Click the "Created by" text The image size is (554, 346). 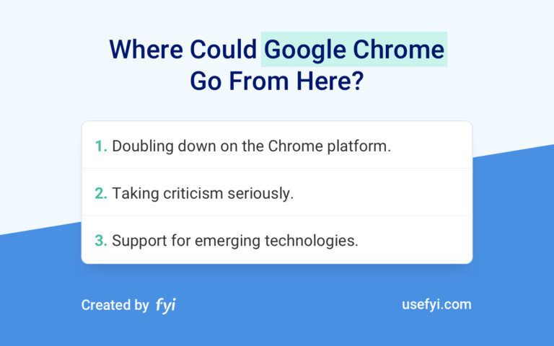click(x=115, y=305)
